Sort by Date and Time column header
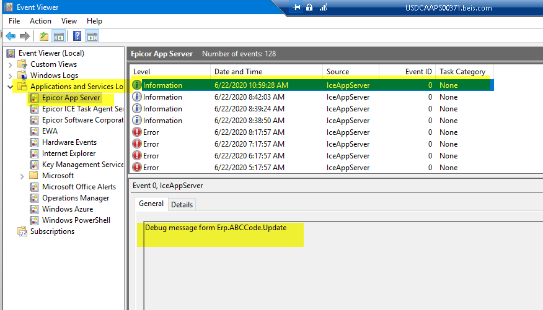 [267, 72]
